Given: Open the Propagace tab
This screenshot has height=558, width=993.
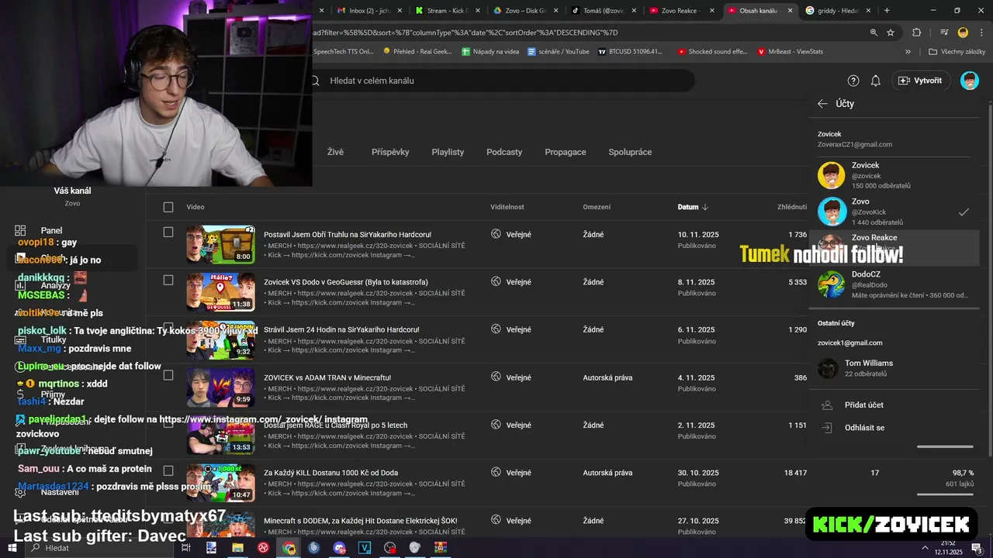Looking at the screenshot, I should (x=566, y=152).
